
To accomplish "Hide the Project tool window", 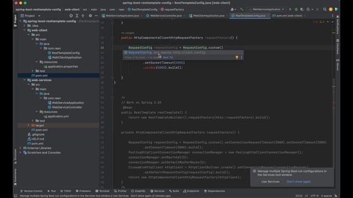I will (96, 16).
